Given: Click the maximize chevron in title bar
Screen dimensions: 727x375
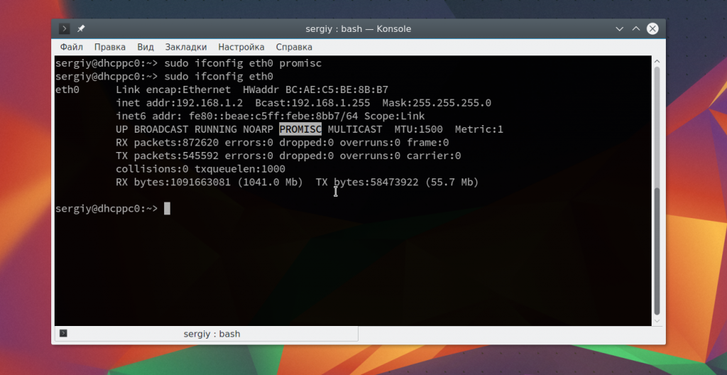Looking at the screenshot, I should [x=636, y=29].
